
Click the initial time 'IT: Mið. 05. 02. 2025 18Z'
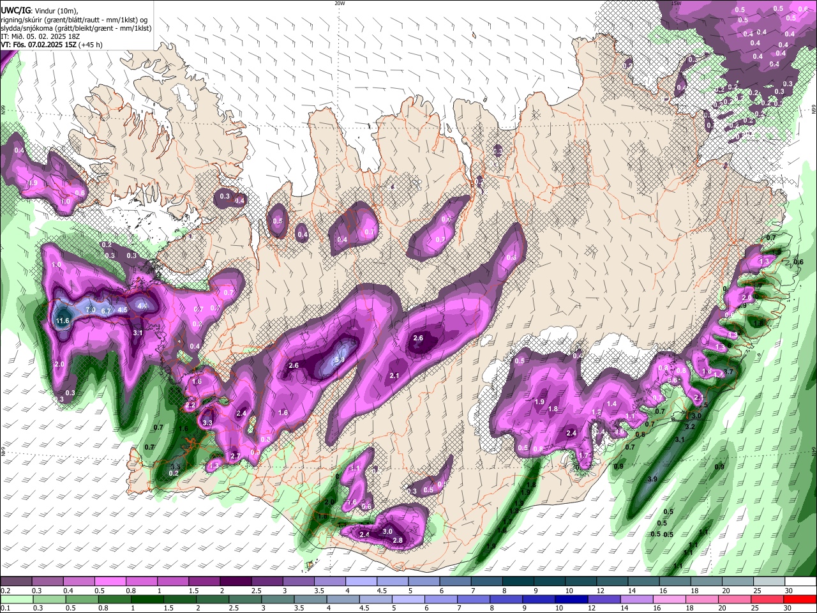[40, 36]
